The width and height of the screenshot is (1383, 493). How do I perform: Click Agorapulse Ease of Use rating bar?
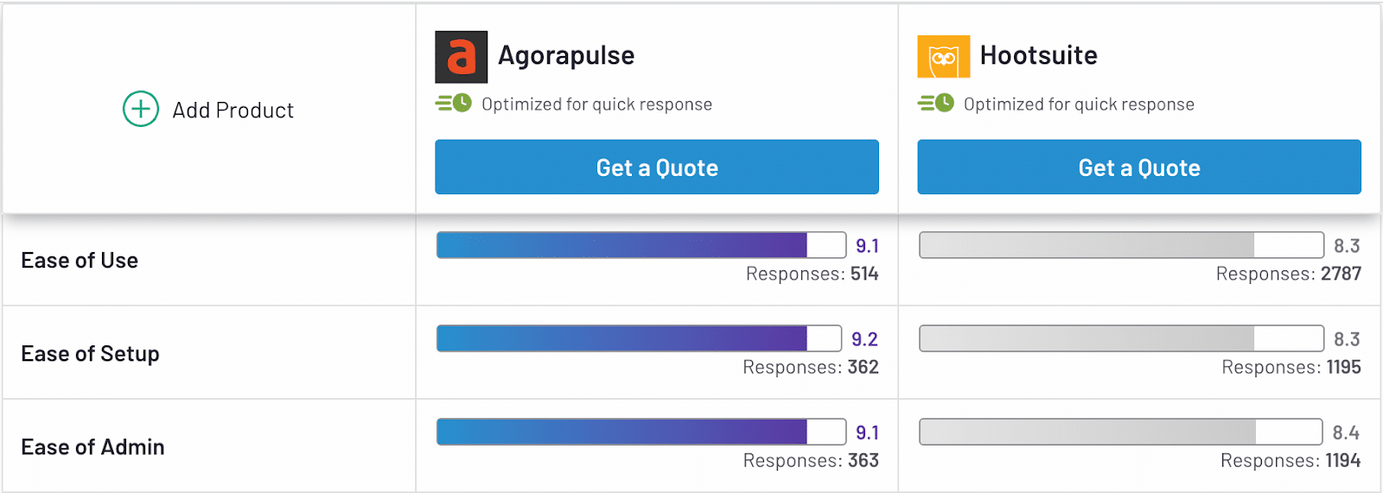tap(641, 245)
